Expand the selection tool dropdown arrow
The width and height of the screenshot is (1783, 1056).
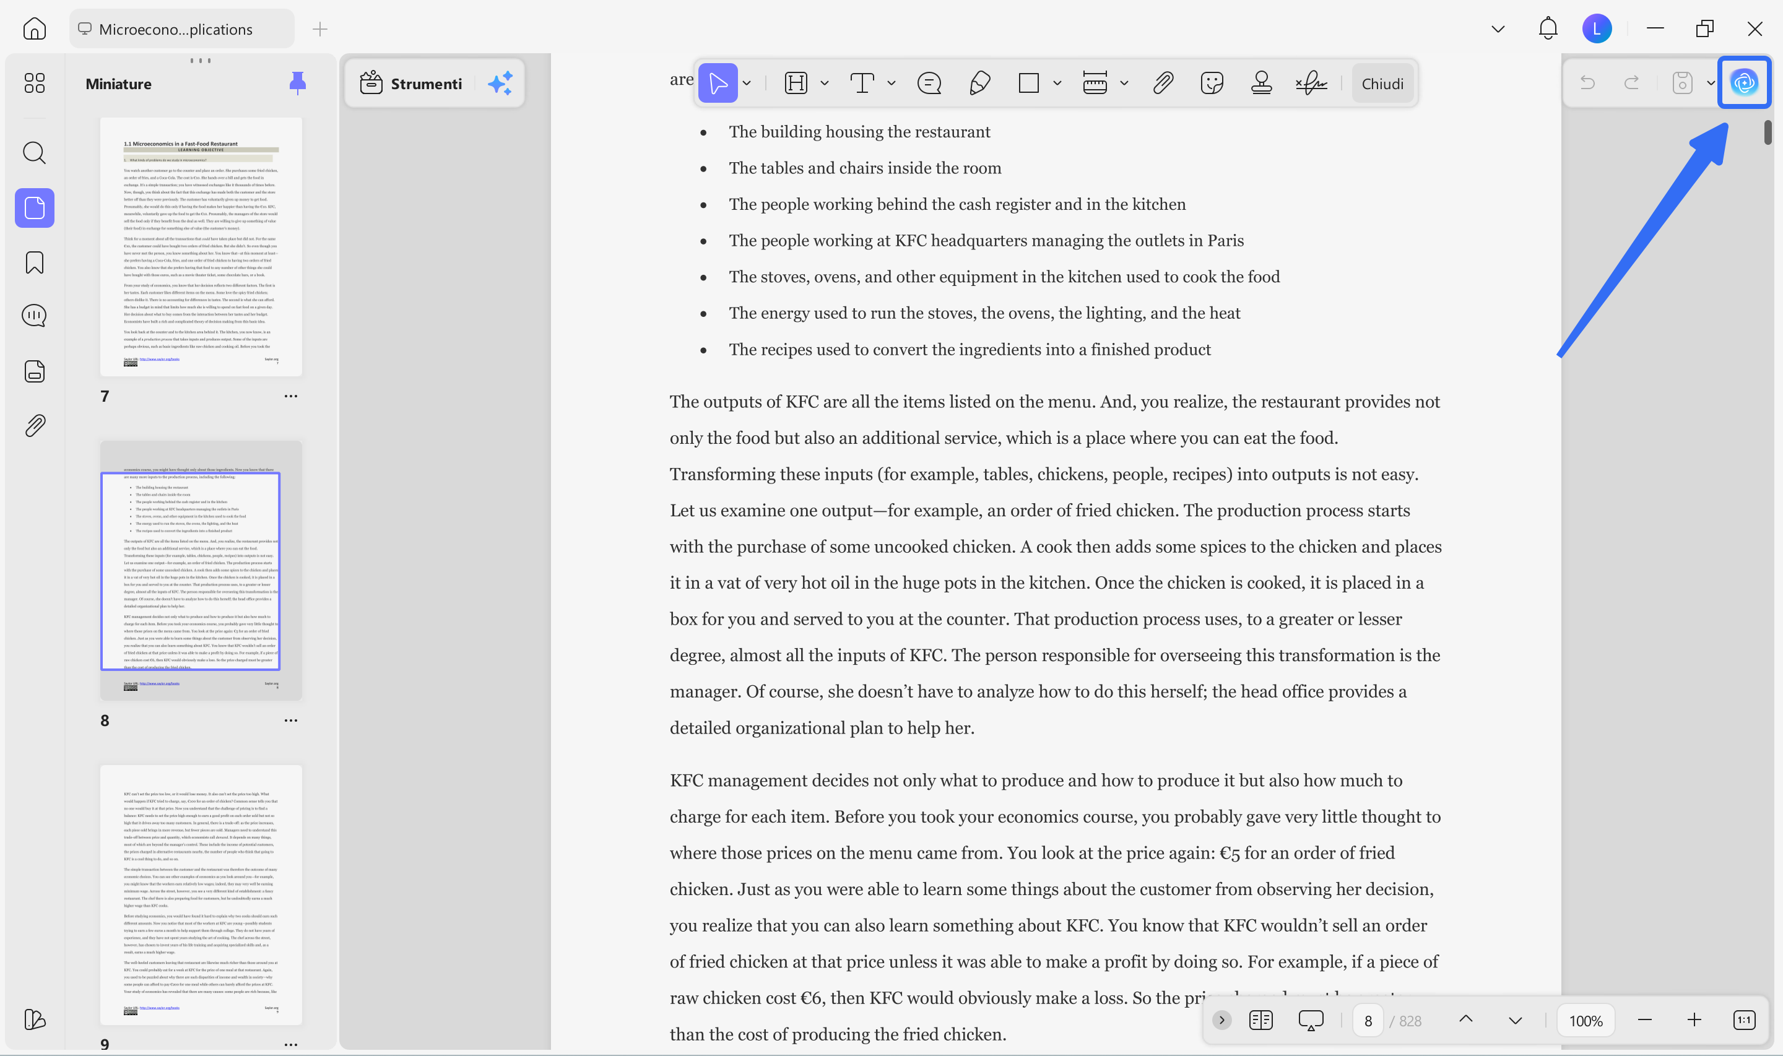pos(747,84)
